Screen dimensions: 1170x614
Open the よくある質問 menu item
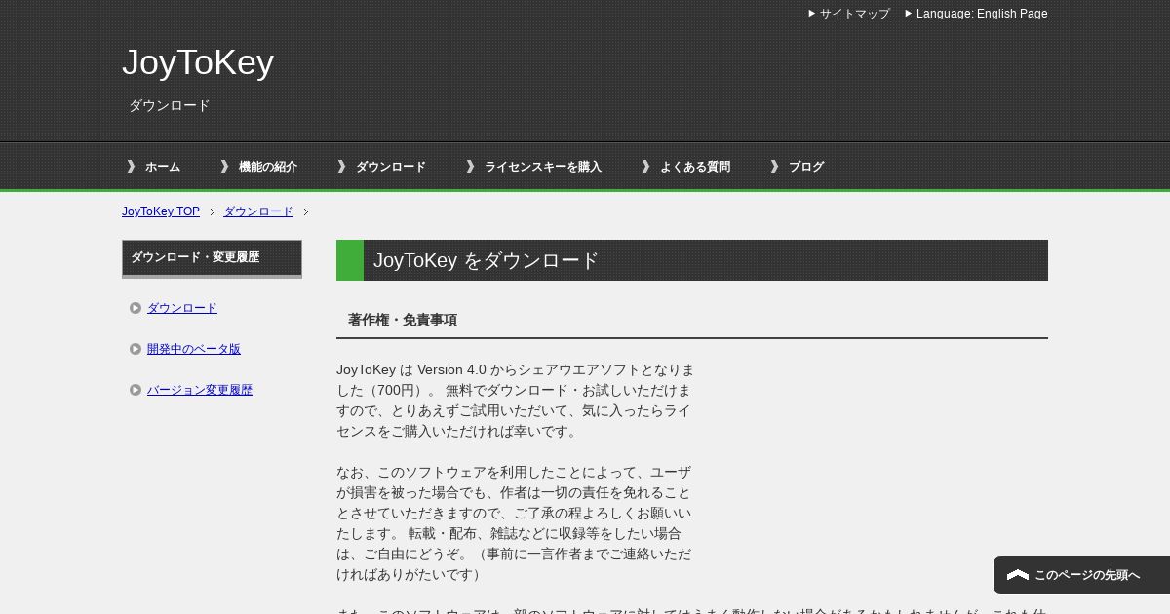pos(695,167)
